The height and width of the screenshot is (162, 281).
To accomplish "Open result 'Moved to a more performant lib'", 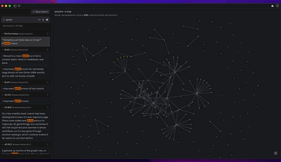I will pos(26,60).
